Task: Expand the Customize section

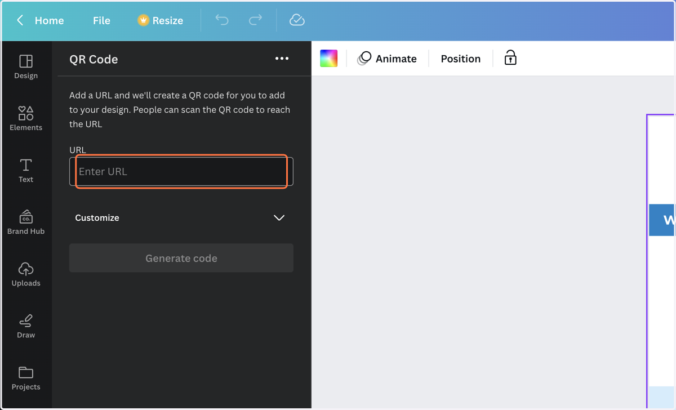Action: click(x=181, y=218)
